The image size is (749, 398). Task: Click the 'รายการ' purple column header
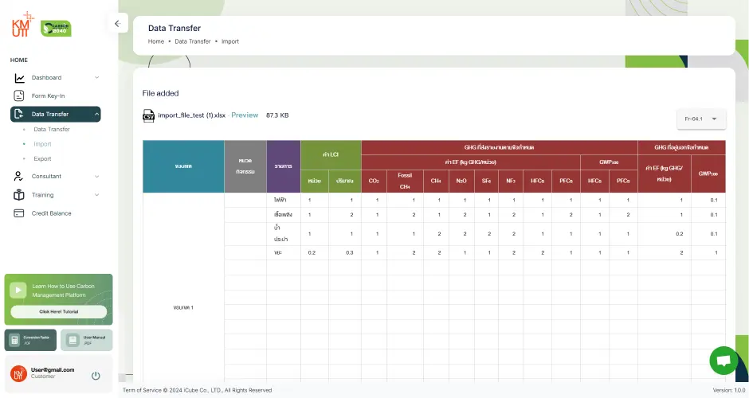pos(283,166)
